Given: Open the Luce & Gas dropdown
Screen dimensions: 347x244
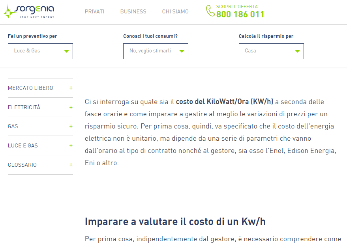Looking at the screenshot, I should click(x=40, y=51).
